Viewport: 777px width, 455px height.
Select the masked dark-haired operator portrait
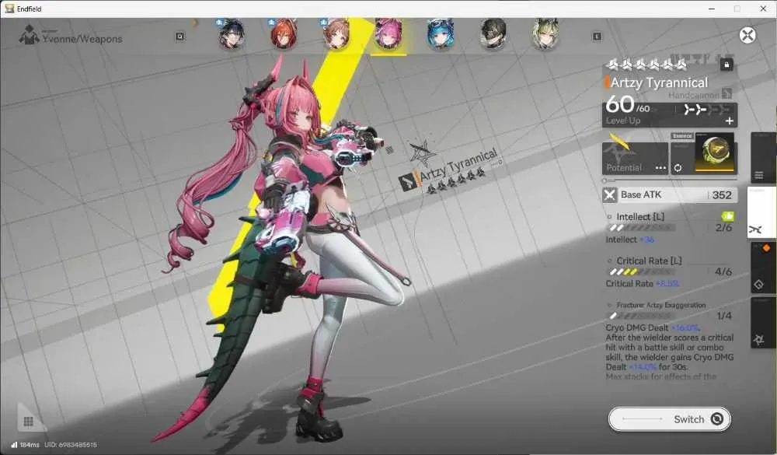tap(493, 34)
